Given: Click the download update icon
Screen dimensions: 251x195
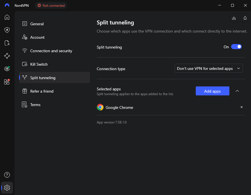Looking at the screenshot, I should point(234,18).
